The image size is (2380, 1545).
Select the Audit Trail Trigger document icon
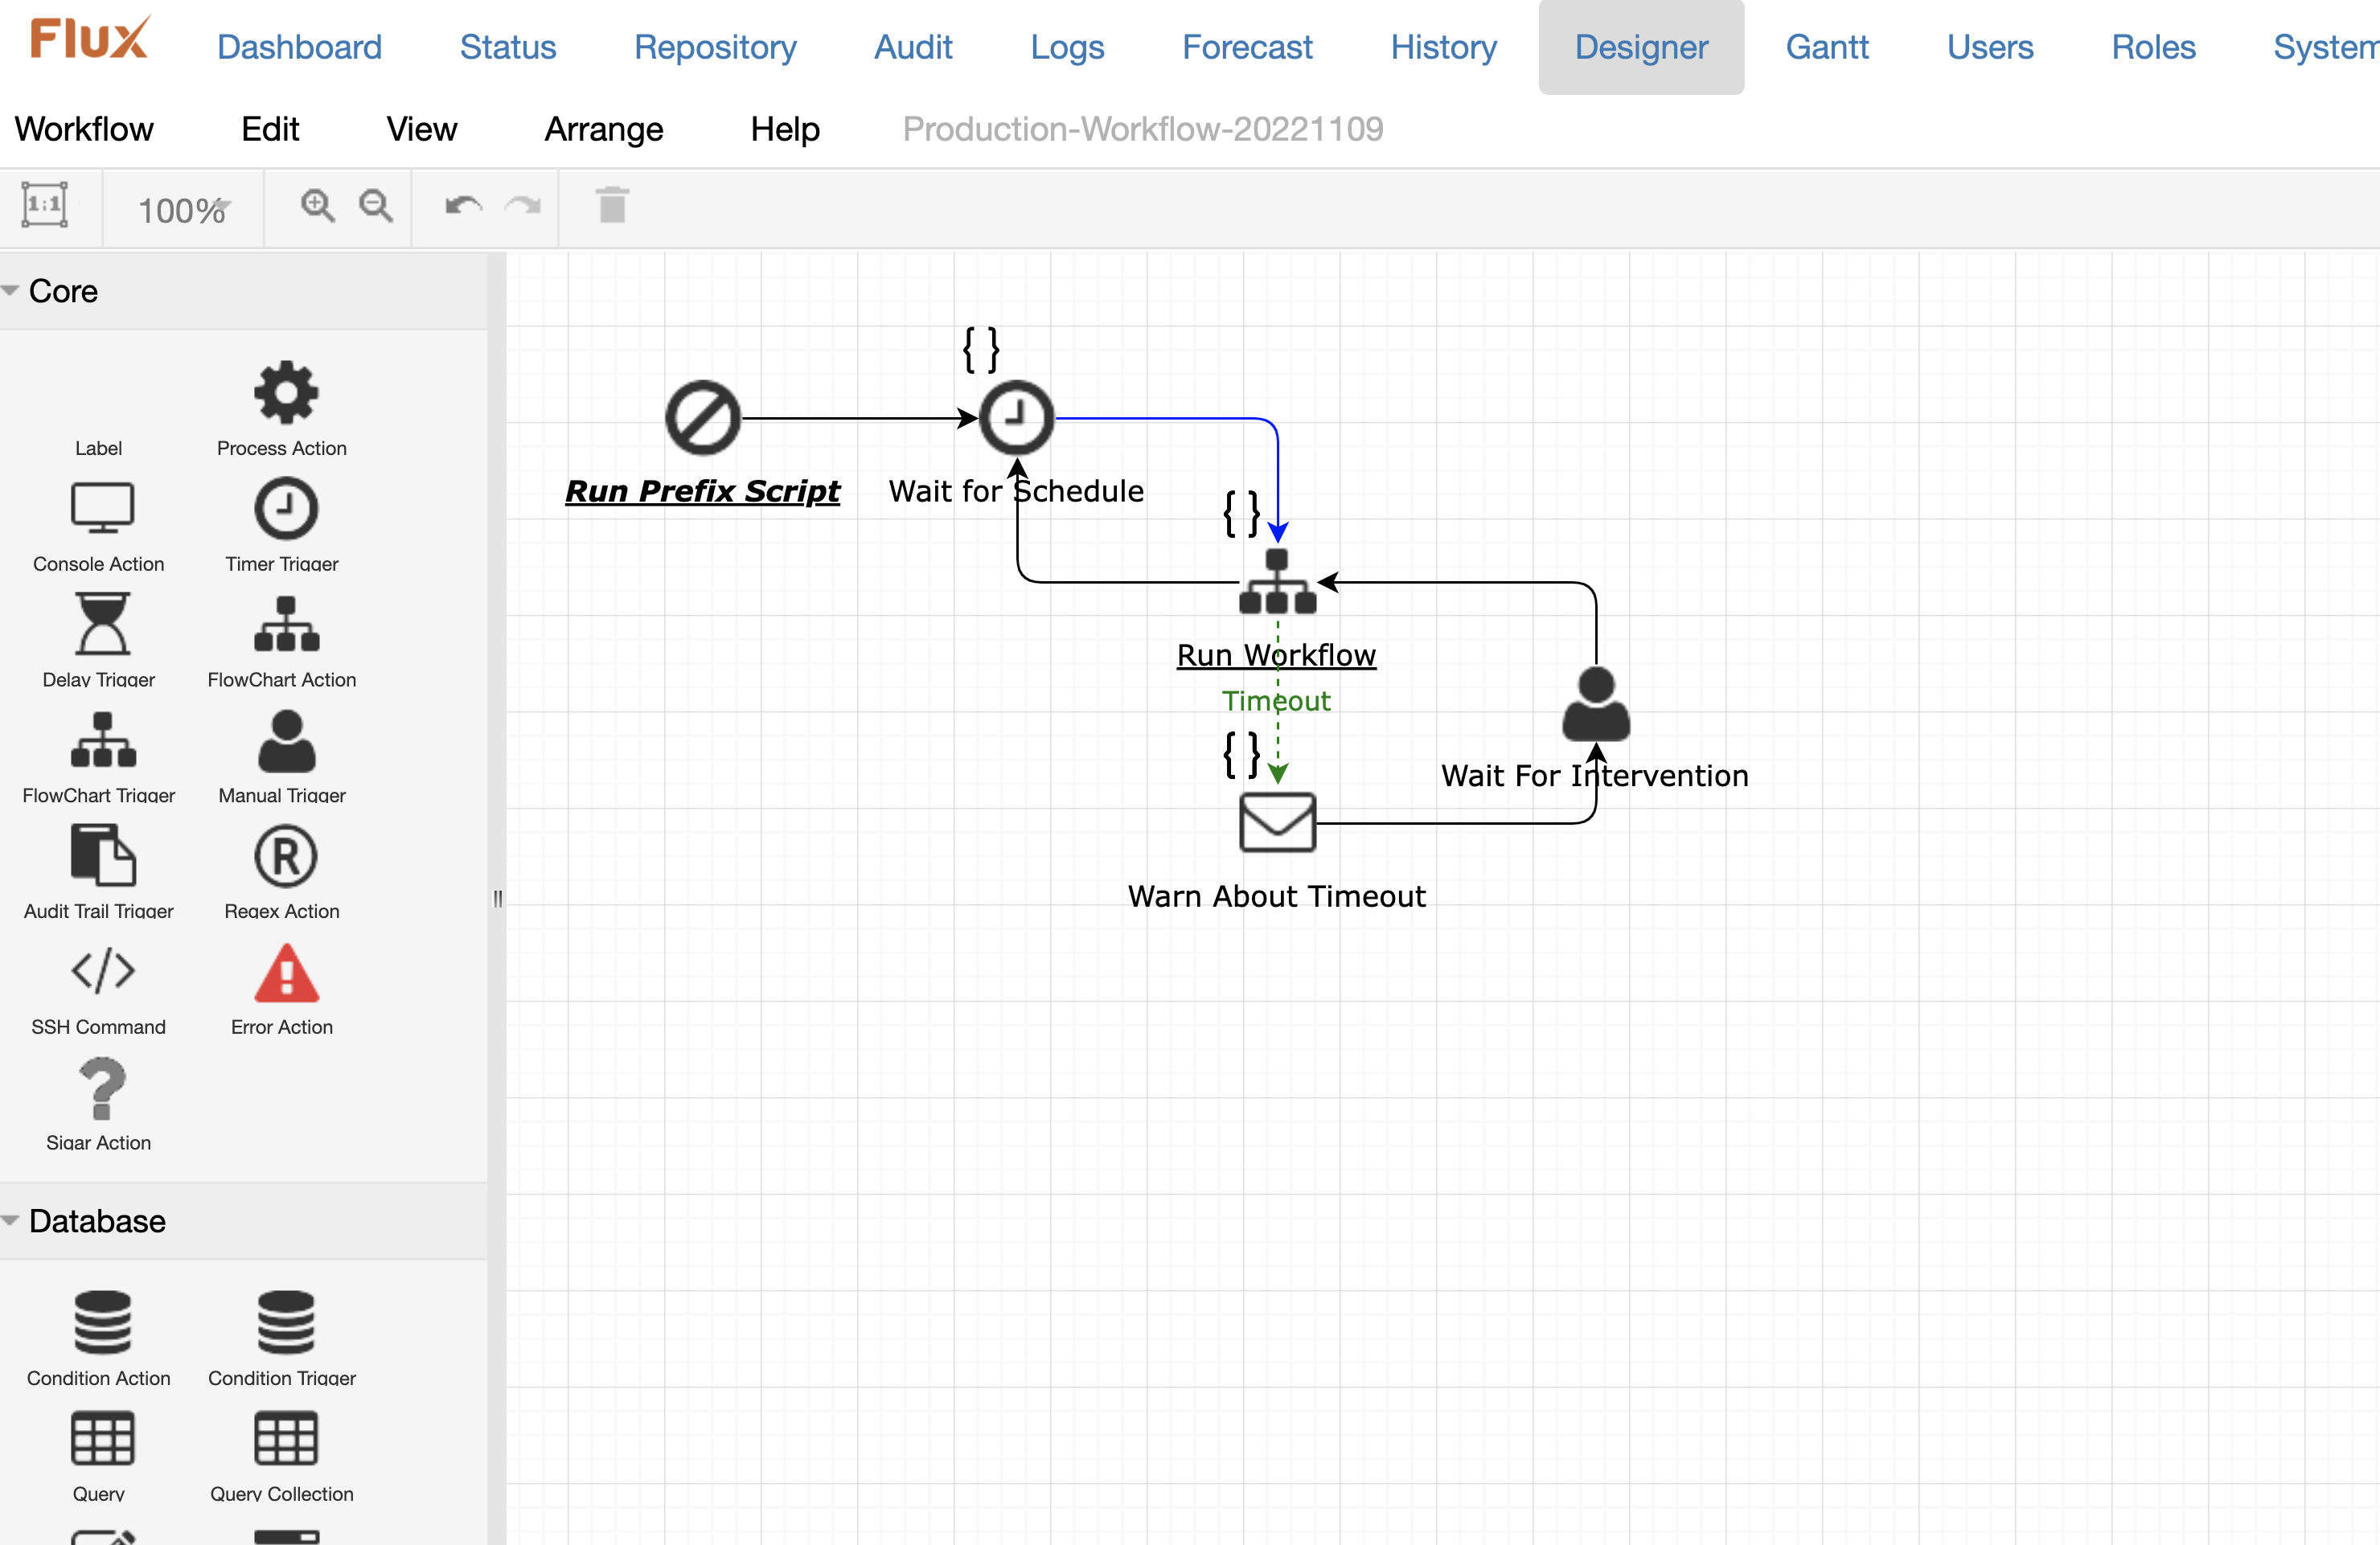(x=102, y=855)
